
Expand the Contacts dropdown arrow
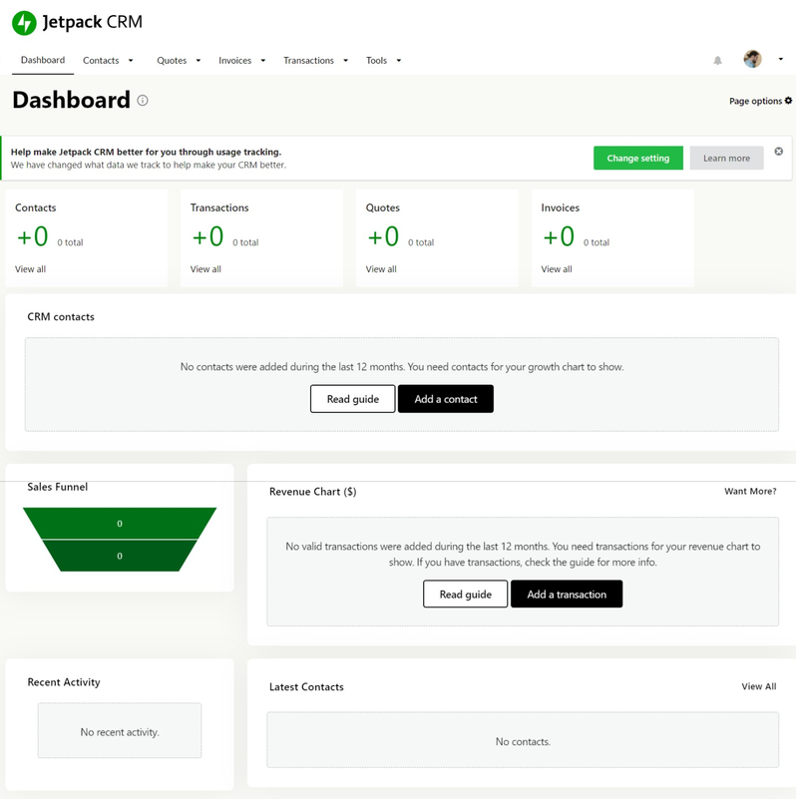131,61
